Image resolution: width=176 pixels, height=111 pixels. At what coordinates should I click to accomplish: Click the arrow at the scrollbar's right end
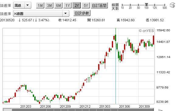tap(160, 110)
